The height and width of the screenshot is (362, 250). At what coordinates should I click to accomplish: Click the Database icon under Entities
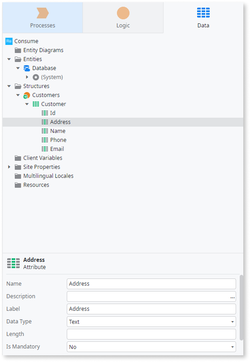pos(27,68)
